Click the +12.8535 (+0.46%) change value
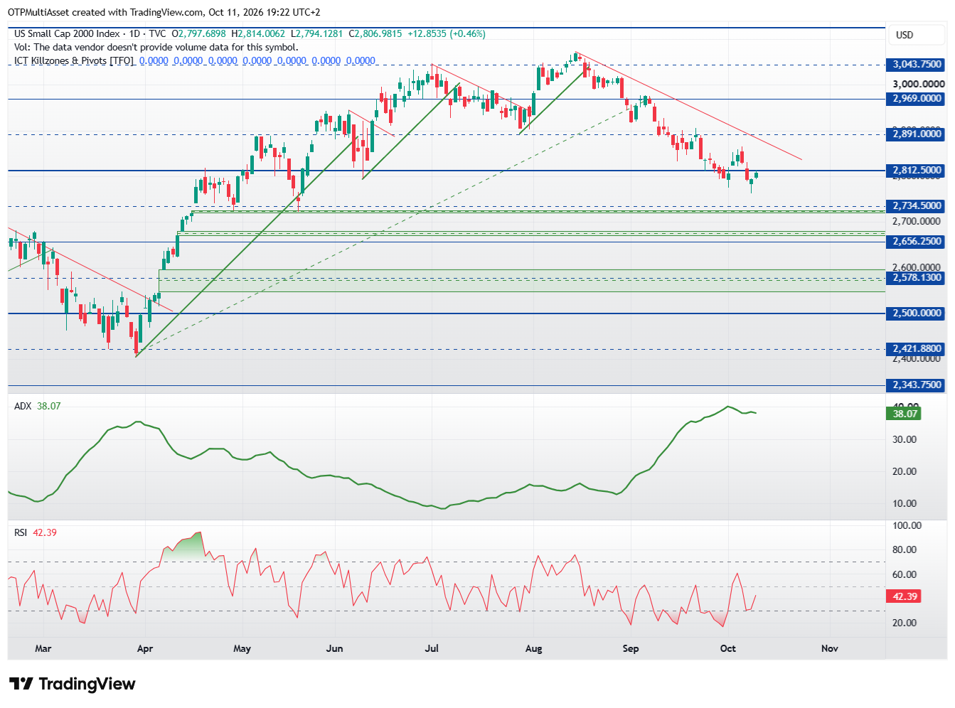 point(447,33)
